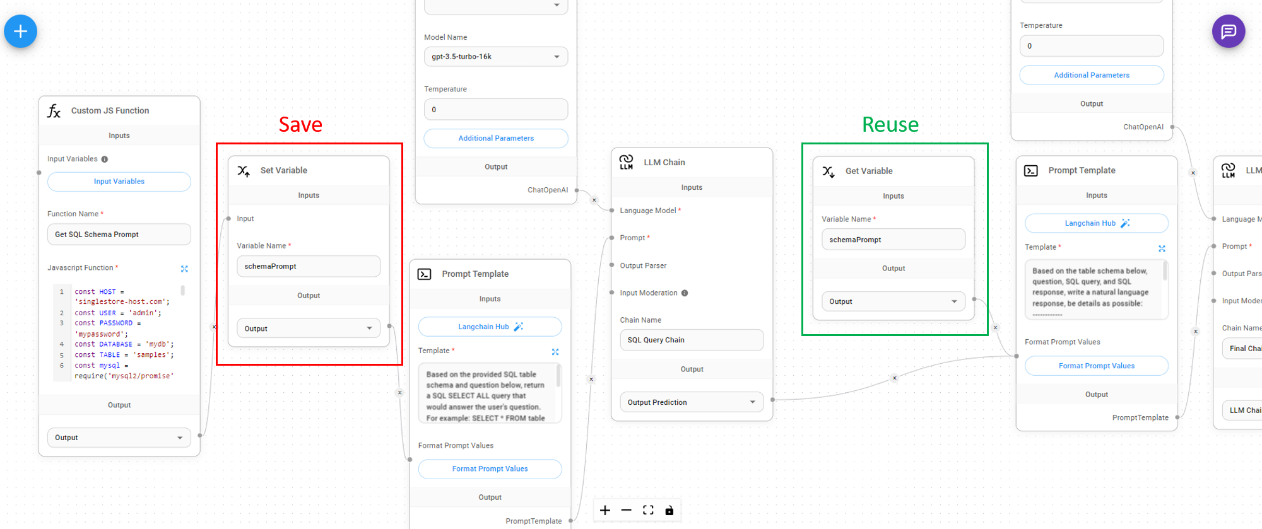Click the blue add nodes plus button
The image size is (1262, 529).
pyautogui.click(x=20, y=32)
